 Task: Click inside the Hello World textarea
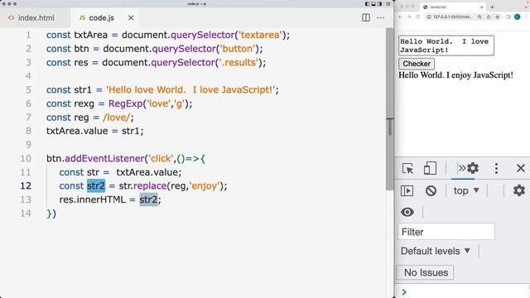[446, 46]
